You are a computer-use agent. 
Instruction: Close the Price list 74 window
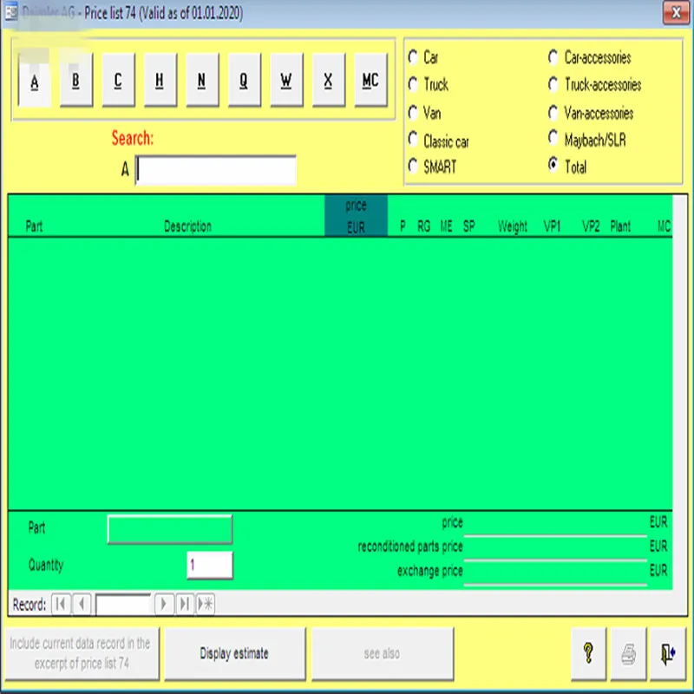coord(676,13)
